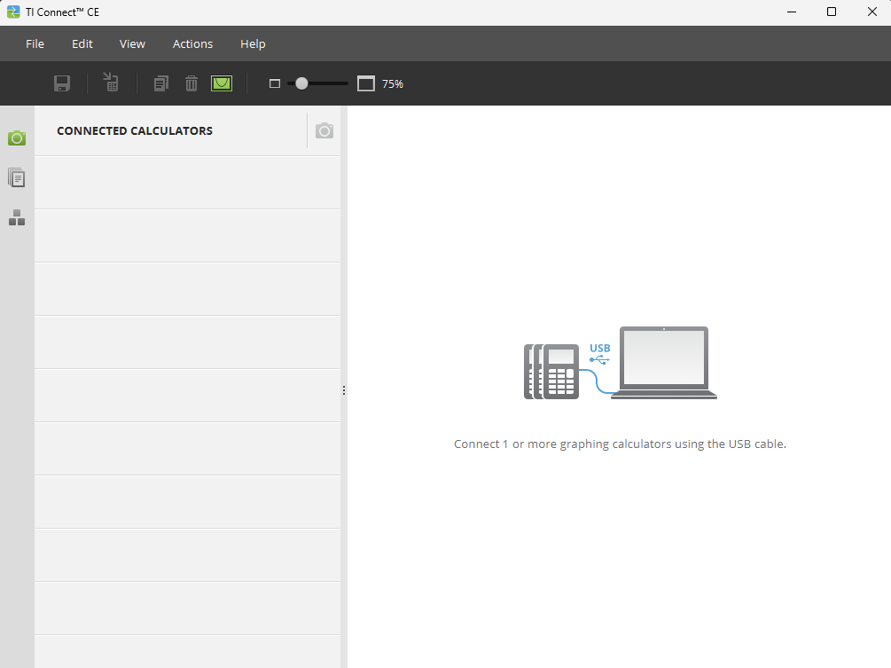Click the Send to Calculators toolbar icon
Screen dimensions: 891x668
pyautogui.click(x=111, y=83)
